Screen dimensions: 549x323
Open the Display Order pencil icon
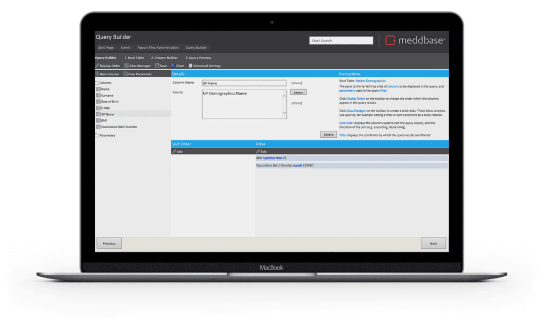coord(97,66)
